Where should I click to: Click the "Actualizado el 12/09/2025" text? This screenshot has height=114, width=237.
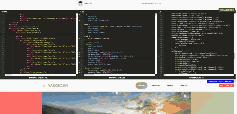point(151,4)
